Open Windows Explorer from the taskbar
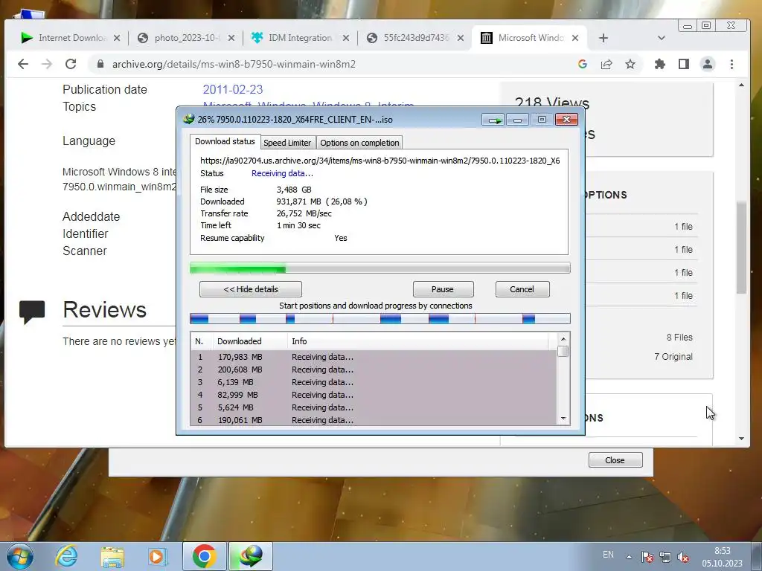Viewport: 762px width, 571px height. [x=112, y=556]
